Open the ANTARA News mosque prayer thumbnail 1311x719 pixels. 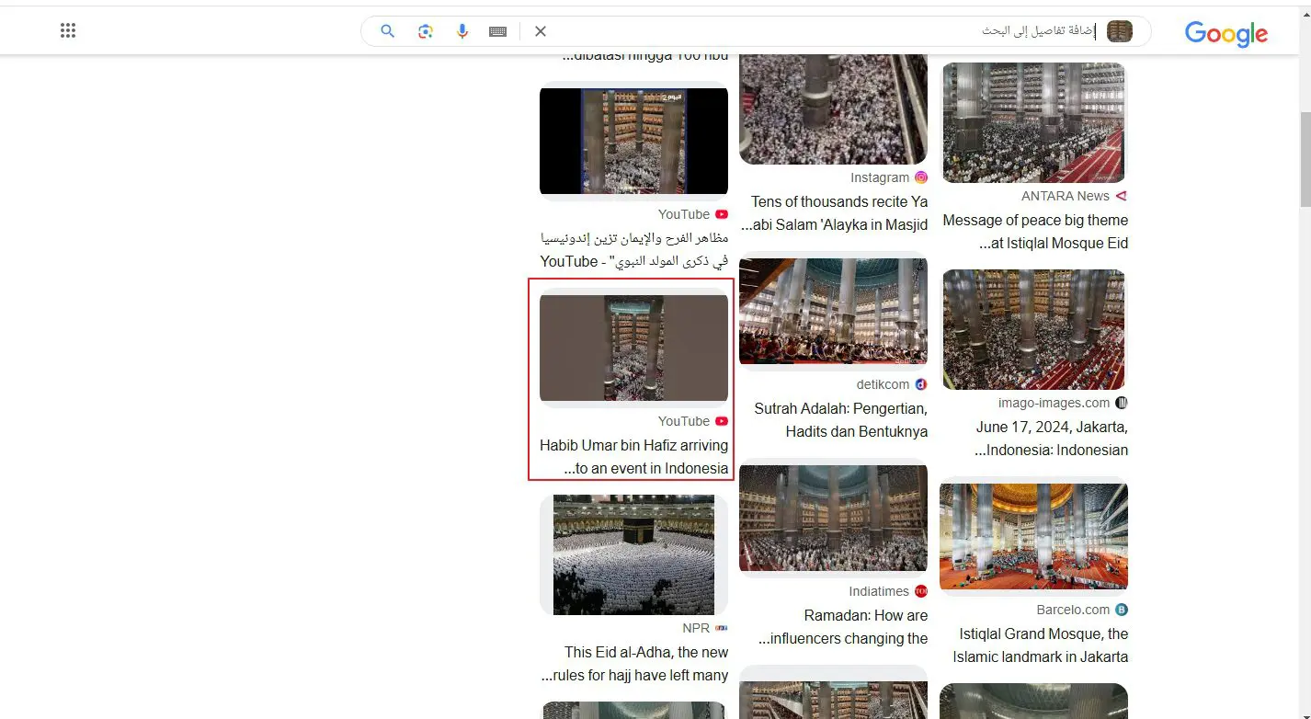point(1034,122)
